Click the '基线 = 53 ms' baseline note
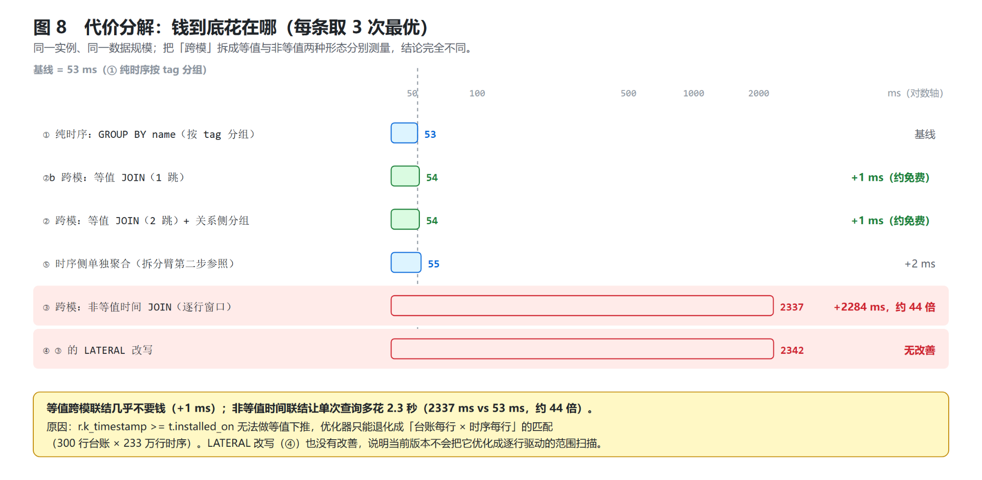This screenshot has height=480, width=982. point(120,70)
